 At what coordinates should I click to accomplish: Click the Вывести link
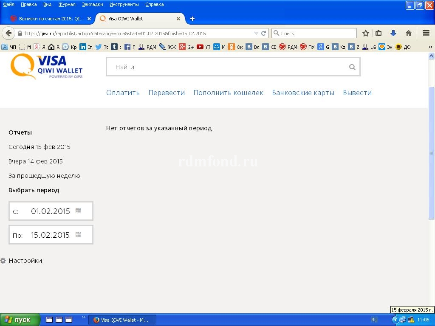click(357, 93)
